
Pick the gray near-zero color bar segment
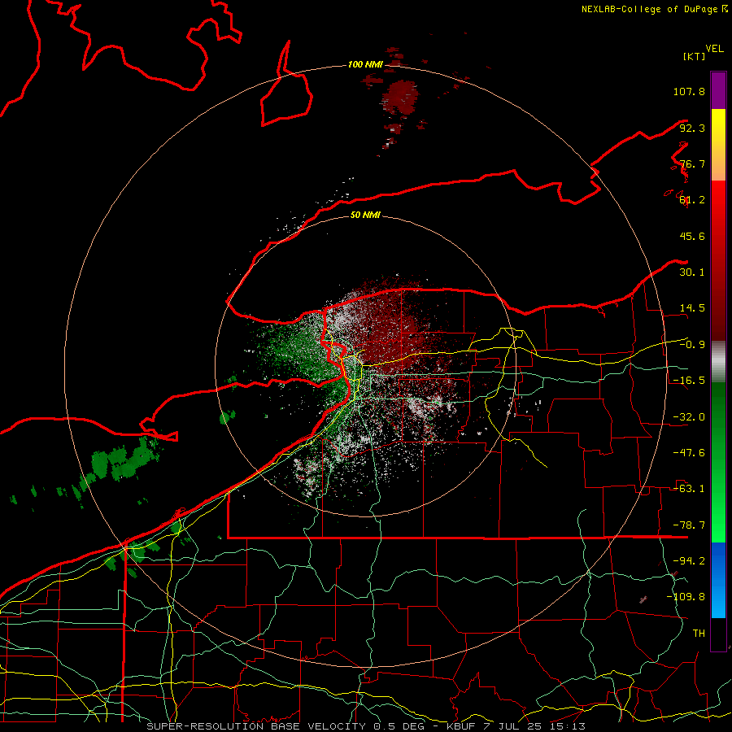(x=718, y=362)
